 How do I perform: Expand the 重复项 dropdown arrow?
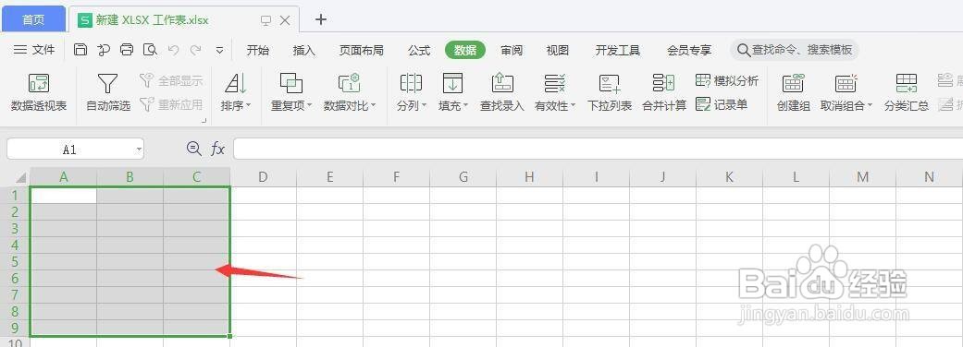(310, 106)
